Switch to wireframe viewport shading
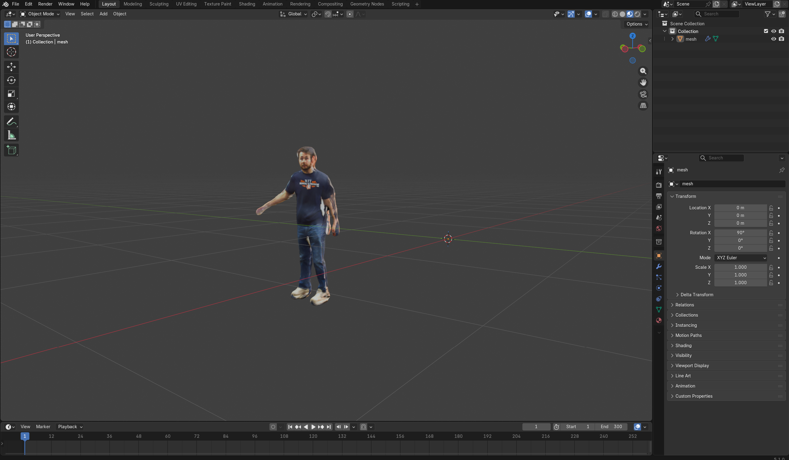The image size is (789, 460). 615,14
